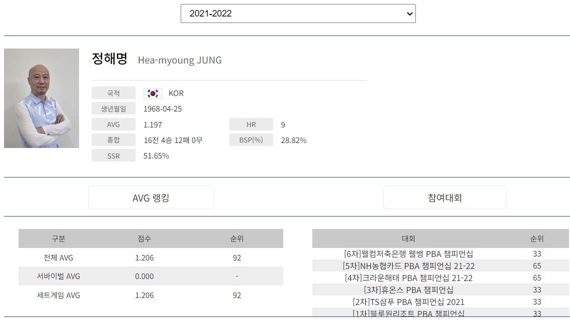Viewport: 570px width, 320px height.
Task: Click the SSR stat label
Action: tap(113, 155)
